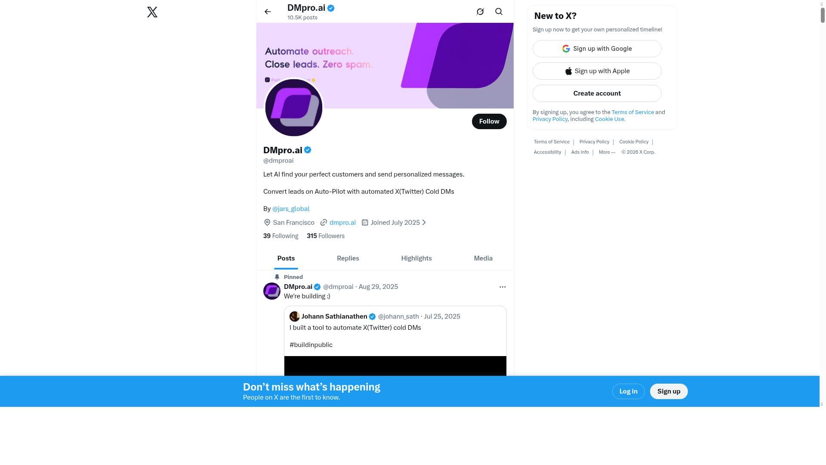Visit the dmpro.ai website link

342,223
